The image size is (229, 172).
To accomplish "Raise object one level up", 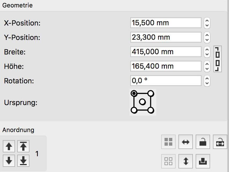I will [x=9, y=146].
